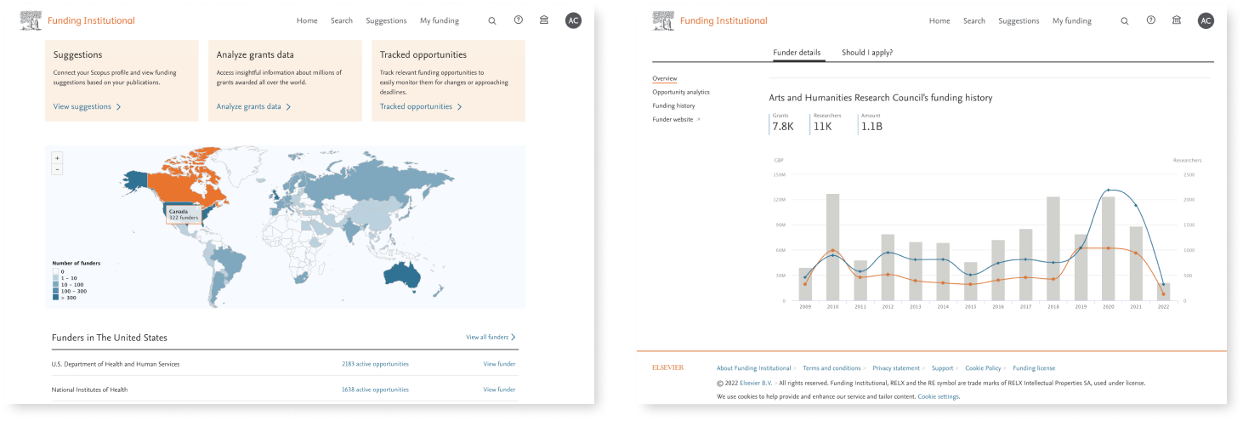Click Funding Institutional title in left window
This screenshot has height=421, width=1243.
click(x=91, y=20)
